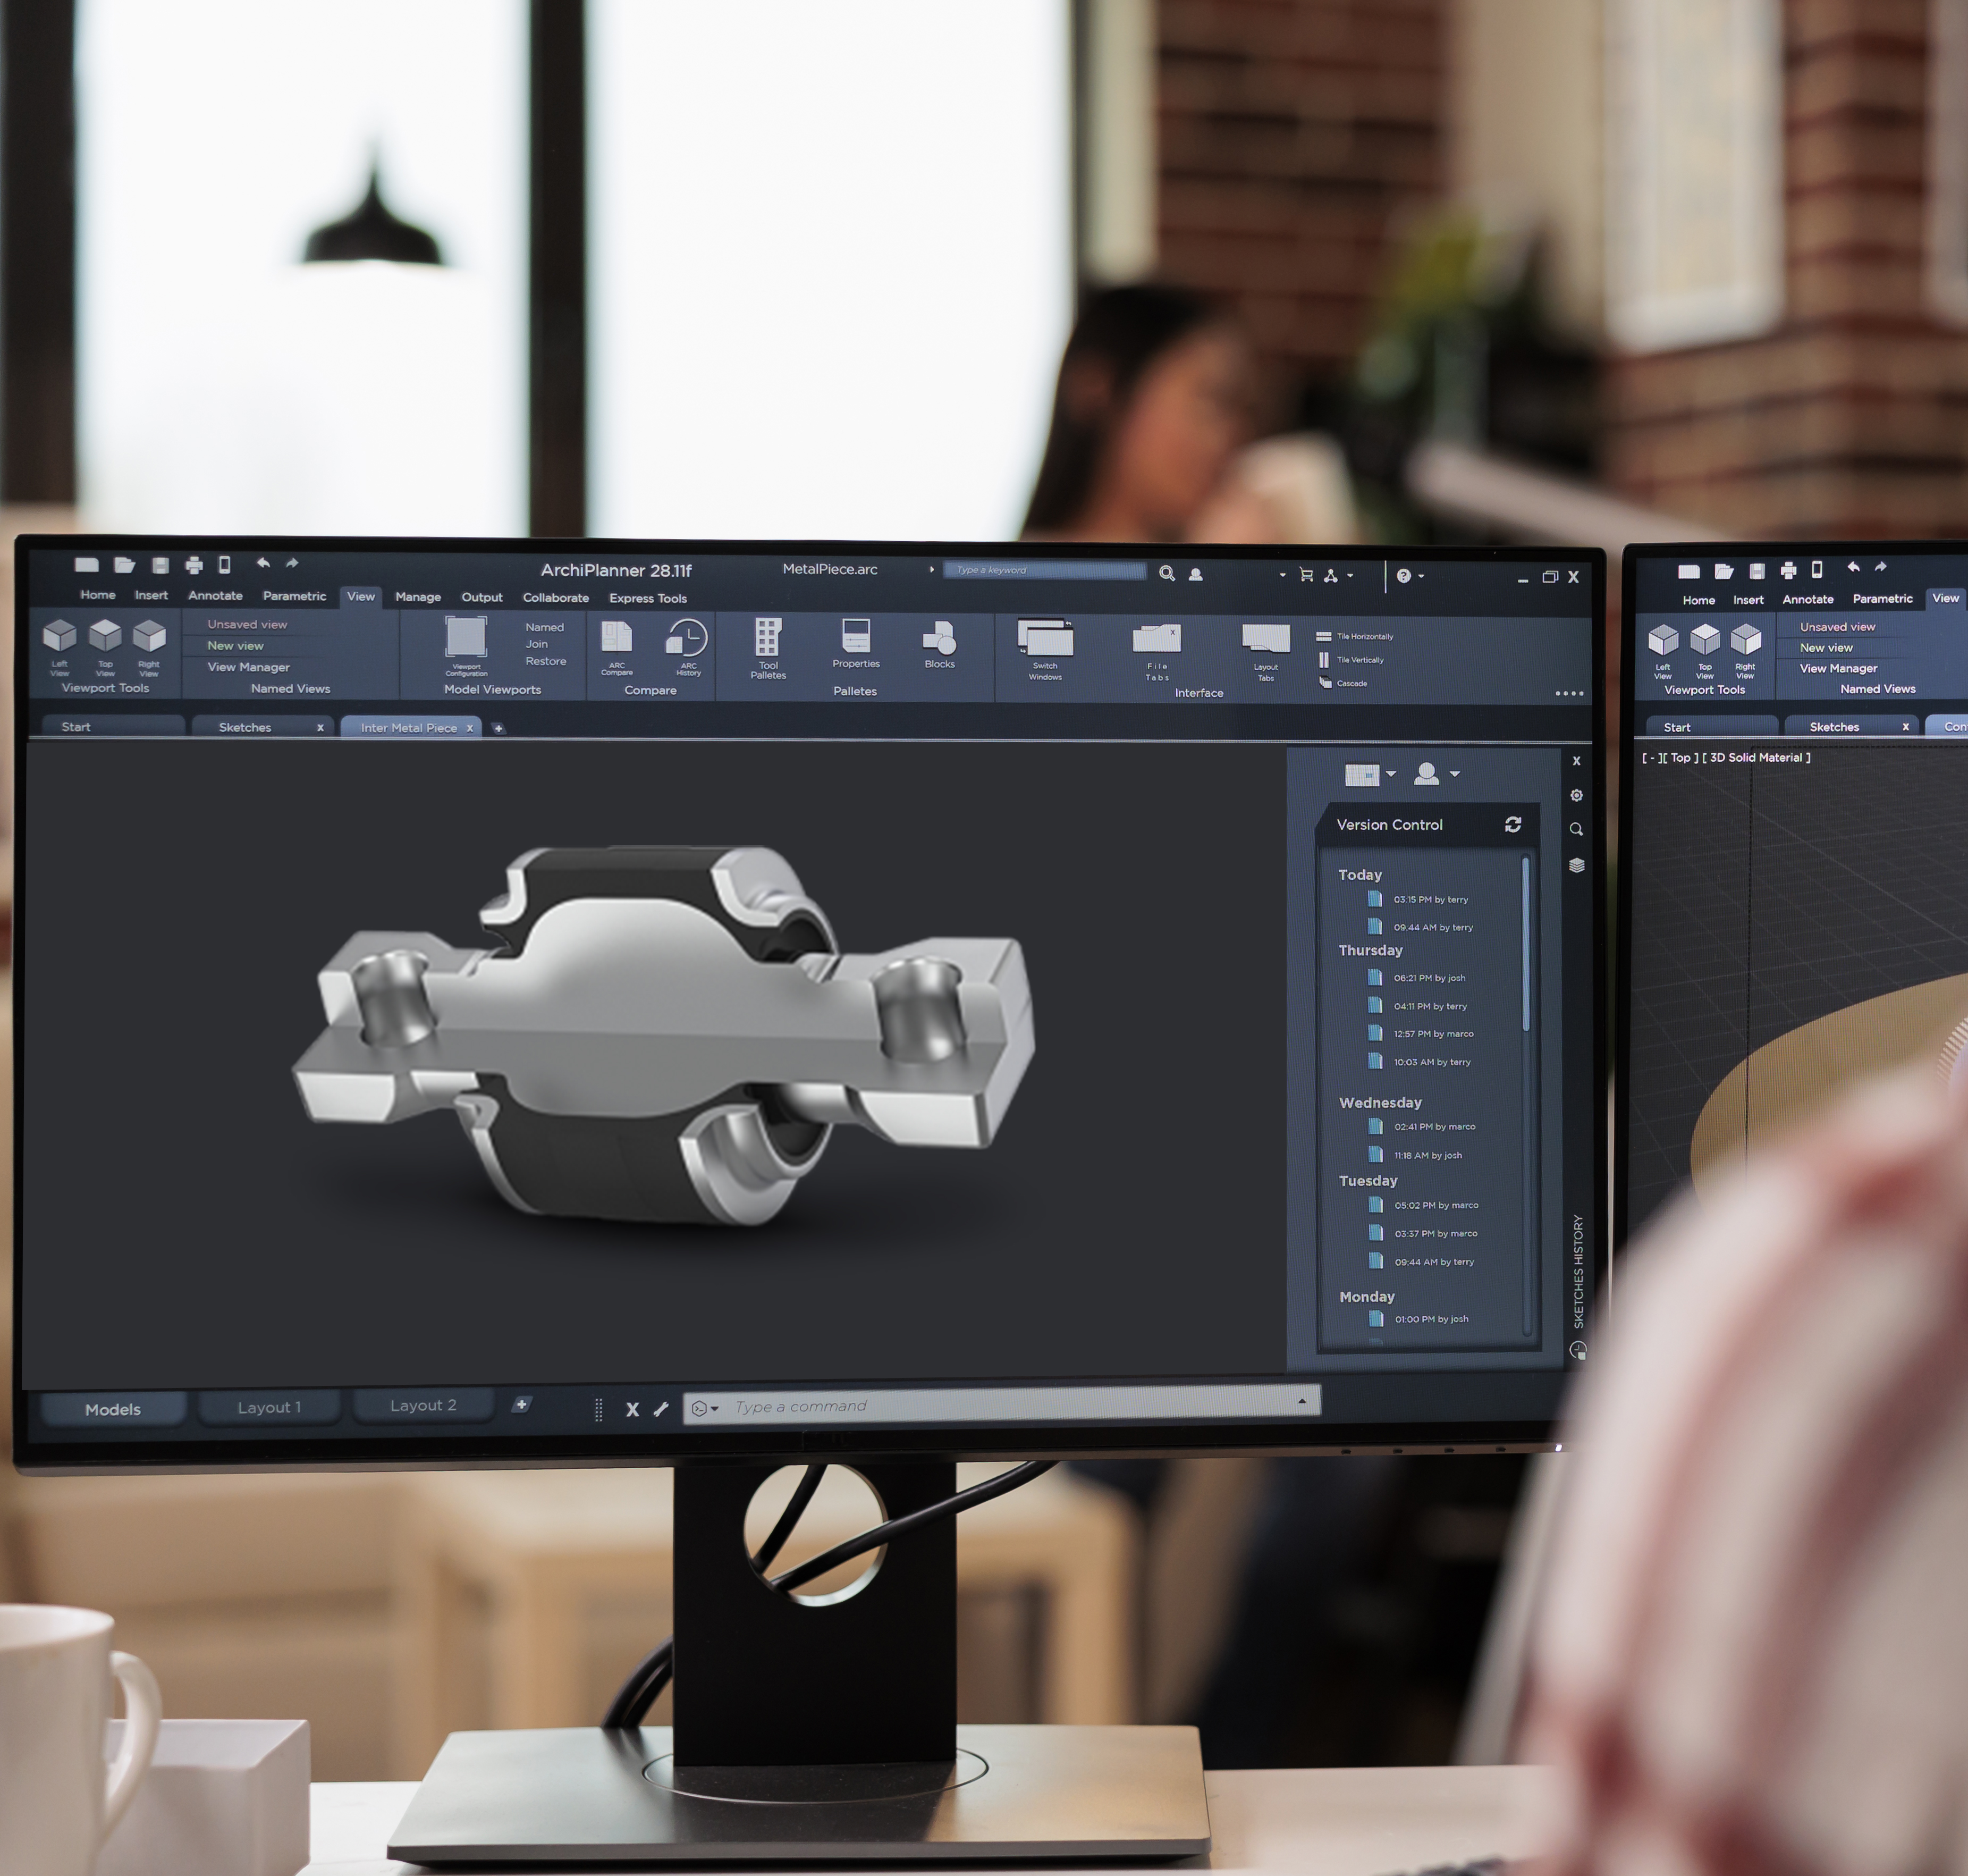Click the ARC History icon
This screenshot has height=1876, width=1968.
[688, 637]
